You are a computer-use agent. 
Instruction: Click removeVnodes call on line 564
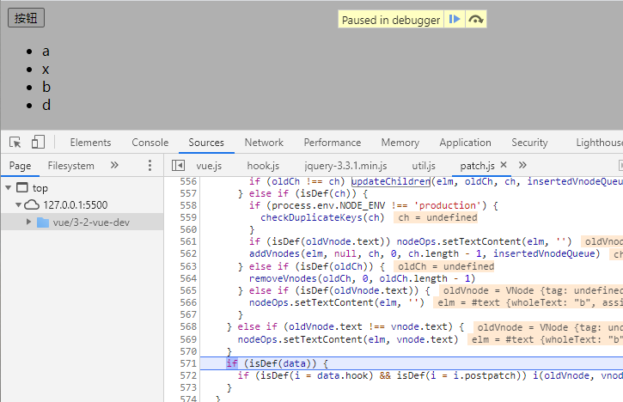(x=283, y=278)
